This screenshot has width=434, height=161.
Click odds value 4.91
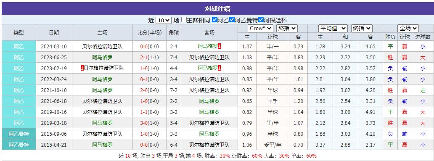click(370, 112)
